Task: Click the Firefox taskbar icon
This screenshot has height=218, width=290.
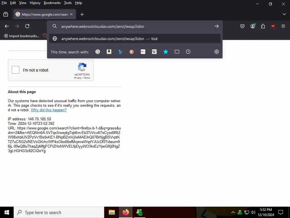Action: (125, 212)
